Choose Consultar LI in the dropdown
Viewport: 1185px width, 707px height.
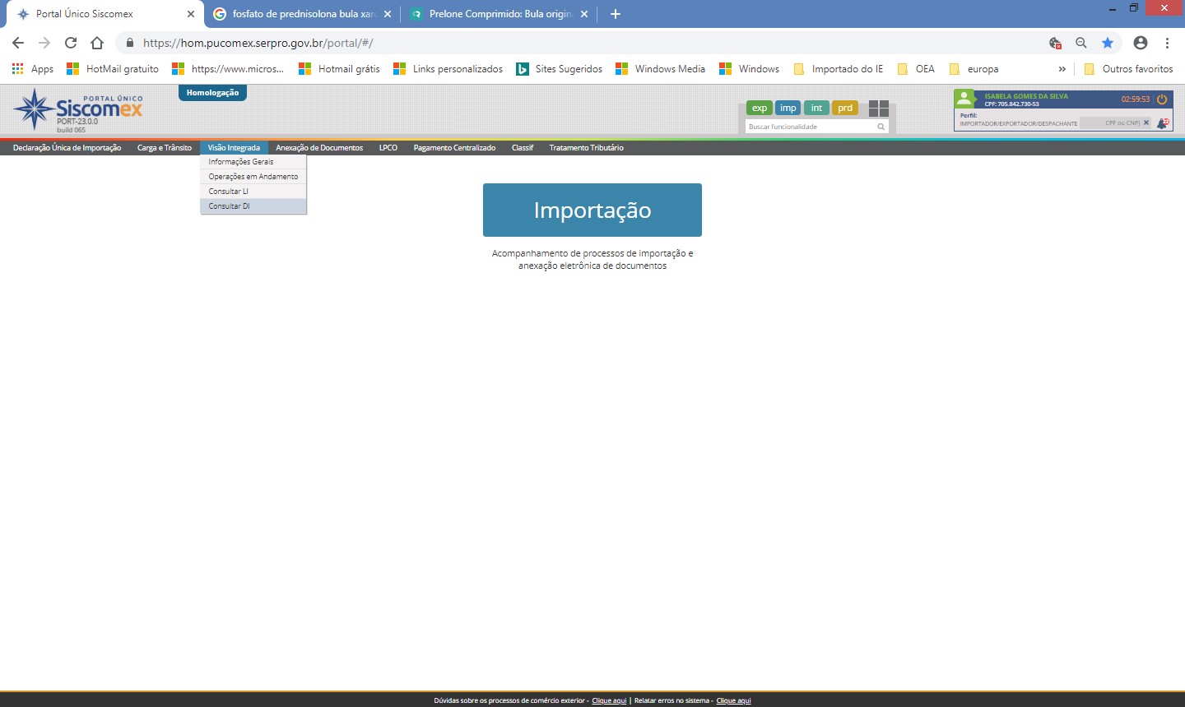tap(253, 192)
